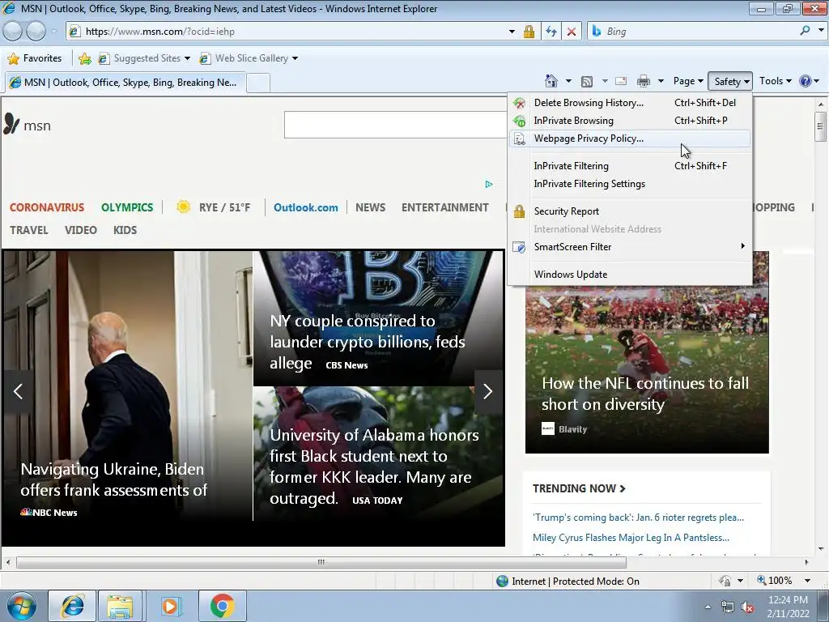Click the KIDS nav link

pos(125,230)
